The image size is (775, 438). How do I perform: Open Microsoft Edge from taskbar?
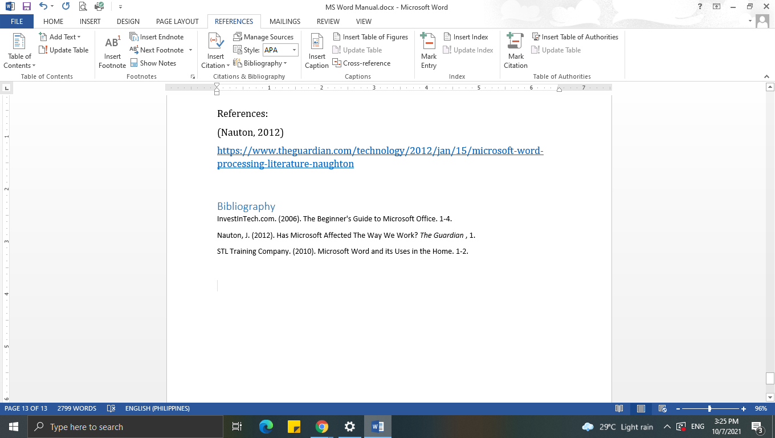click(266, 427)
